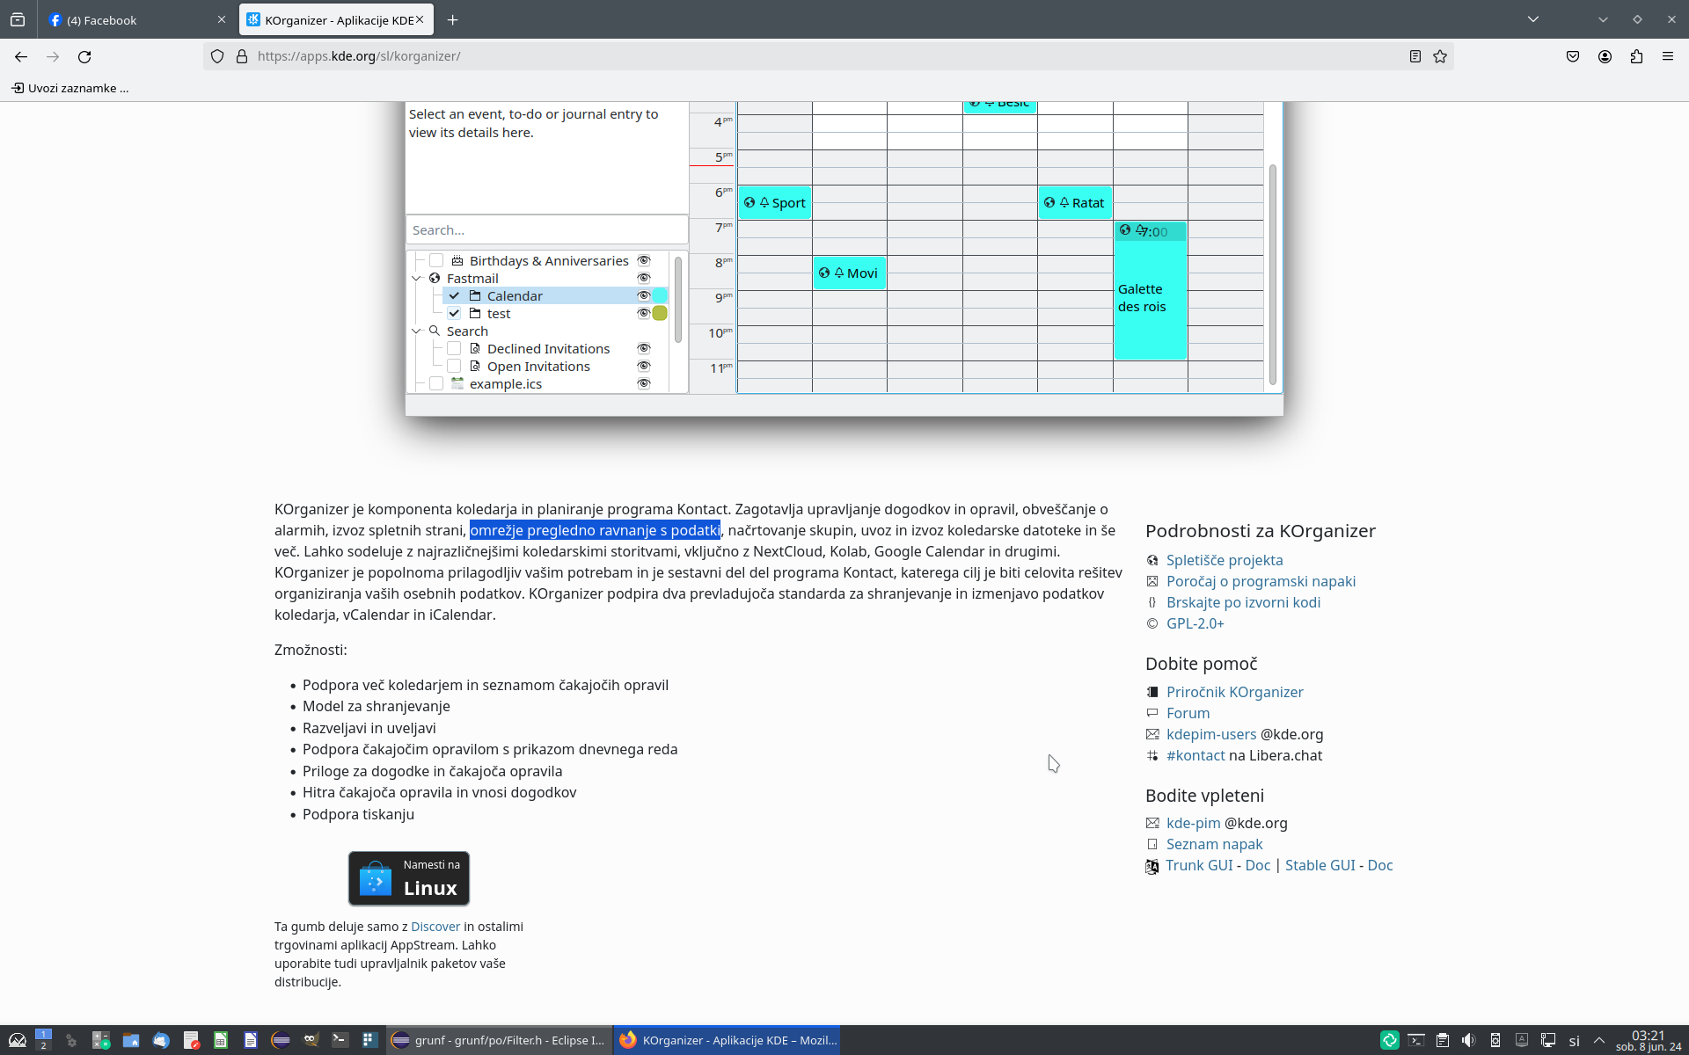Switch virtual desktop via pager

[43, 1040]
